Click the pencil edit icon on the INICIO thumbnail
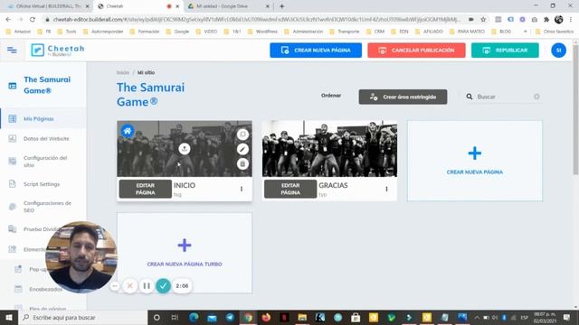 tap(242, 149)
